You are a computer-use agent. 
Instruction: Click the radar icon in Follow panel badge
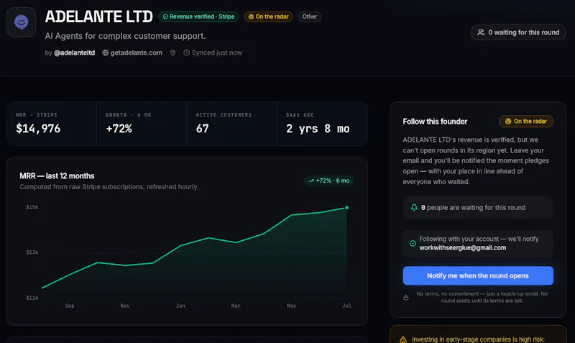(508, 121)
